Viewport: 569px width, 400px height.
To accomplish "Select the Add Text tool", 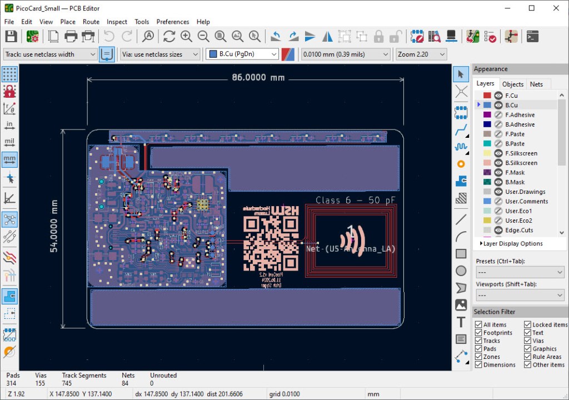I will [x=461, y=322].
